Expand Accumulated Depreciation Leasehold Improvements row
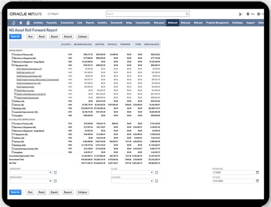Viewport: 271px width, 207px height. [13, 149]
